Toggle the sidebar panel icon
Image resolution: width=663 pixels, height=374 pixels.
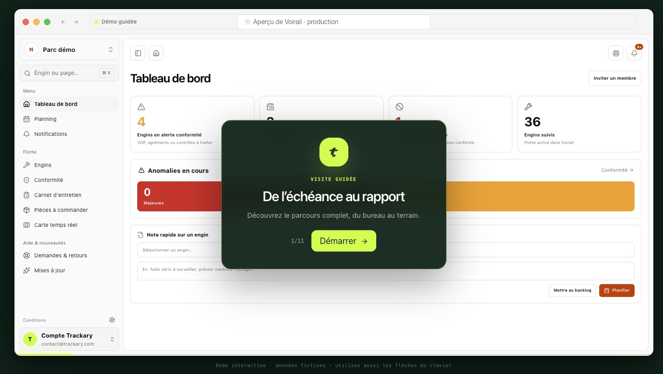coord(138,53)
